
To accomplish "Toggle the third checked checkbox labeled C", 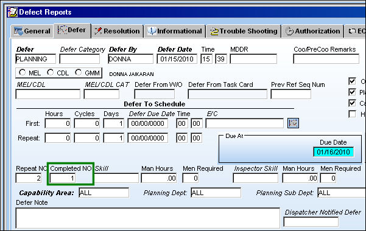I will tap(352, 103).
